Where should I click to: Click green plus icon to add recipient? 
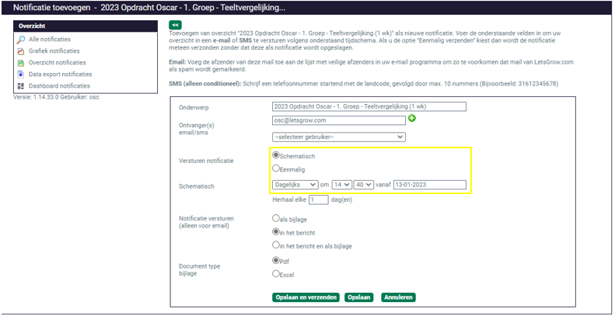click(x=412, y=118)
